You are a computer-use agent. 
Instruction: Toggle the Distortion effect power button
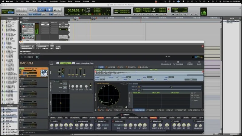coord(113,121)
